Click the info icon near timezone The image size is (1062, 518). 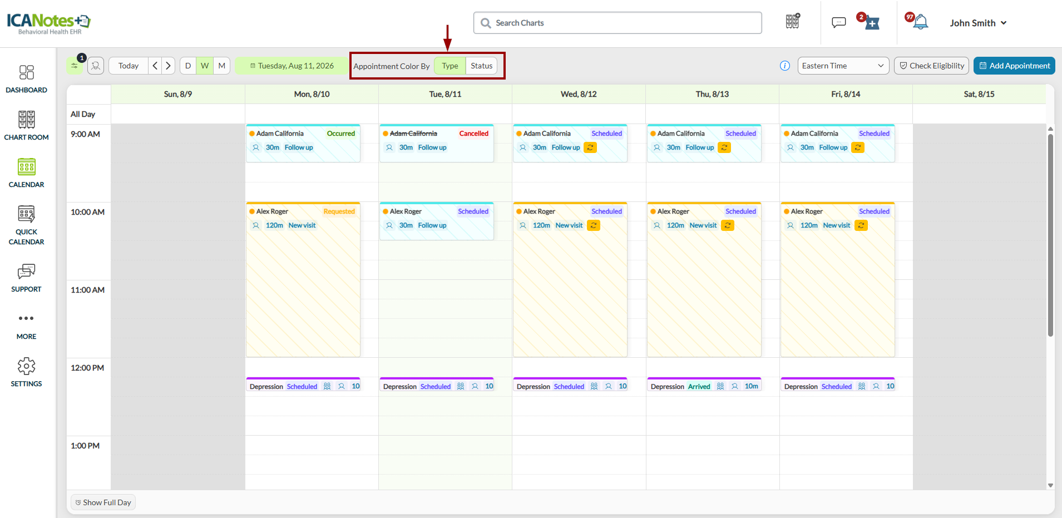785,66
